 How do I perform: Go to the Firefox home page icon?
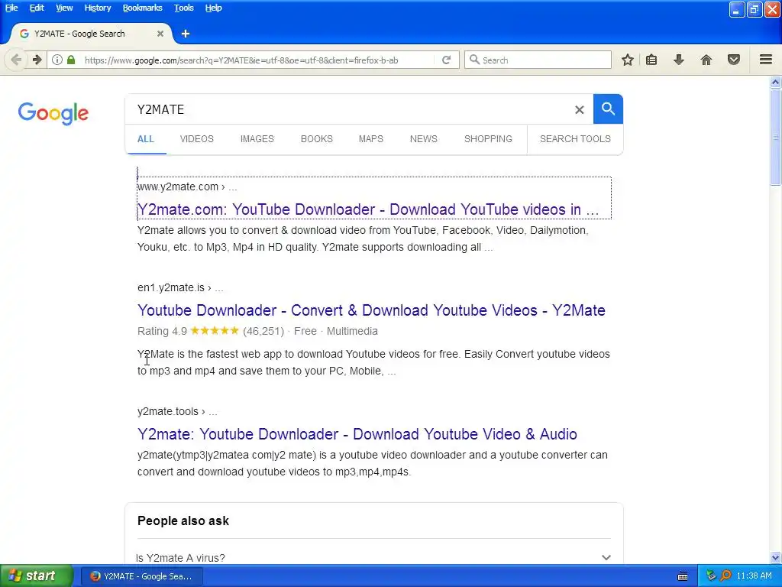[706, 60]
